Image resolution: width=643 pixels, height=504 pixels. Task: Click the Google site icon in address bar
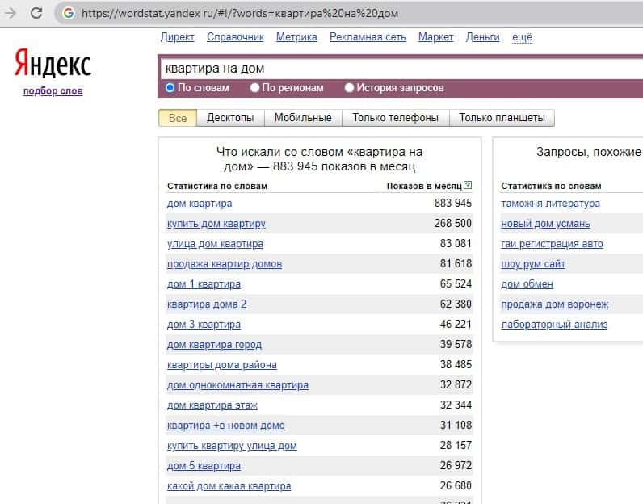coord(68,14)
